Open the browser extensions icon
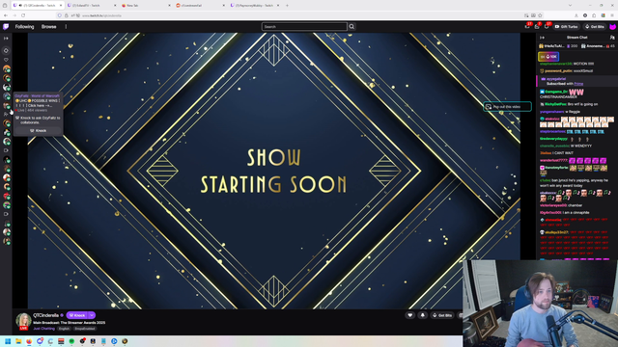Screen dimensions: 618x347 tap(594, 15)
